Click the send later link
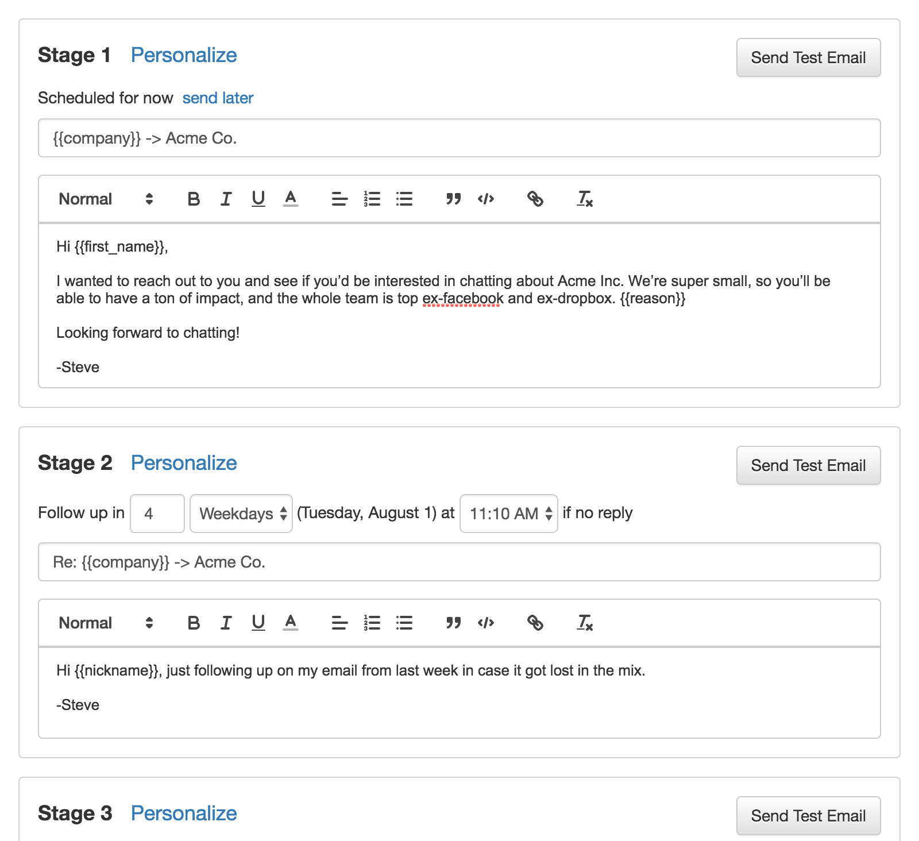 [218, 98]
